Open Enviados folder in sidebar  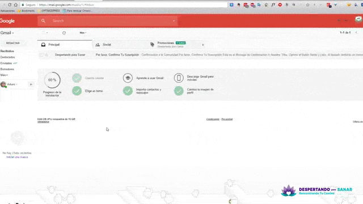coord(6,63)
